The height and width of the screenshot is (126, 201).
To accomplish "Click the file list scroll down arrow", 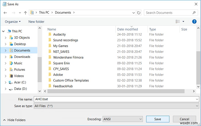I will tap(198, 87).
